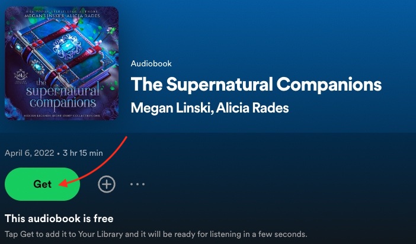Open The Supernatural Companions cover art
416x244 pixels.
click(62, 63)
